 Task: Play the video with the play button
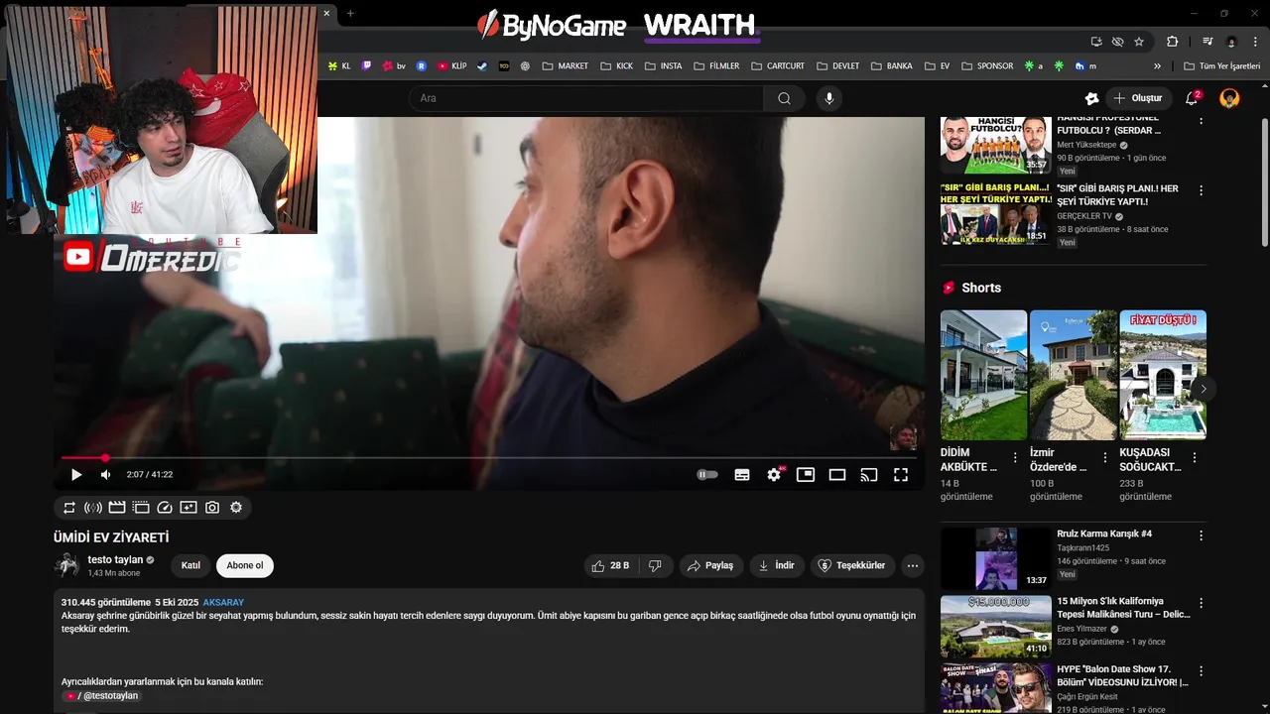pyautogui.click(x=76, y=475)
